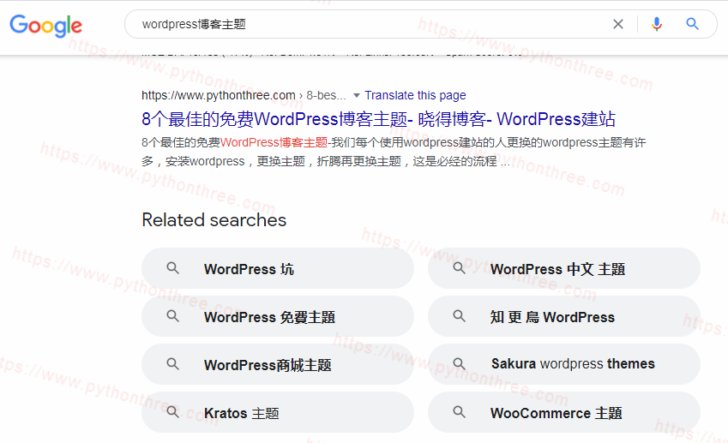
Task: Open the 8个最佳的免费WordPress博客主题 result title
Action: 378,119
